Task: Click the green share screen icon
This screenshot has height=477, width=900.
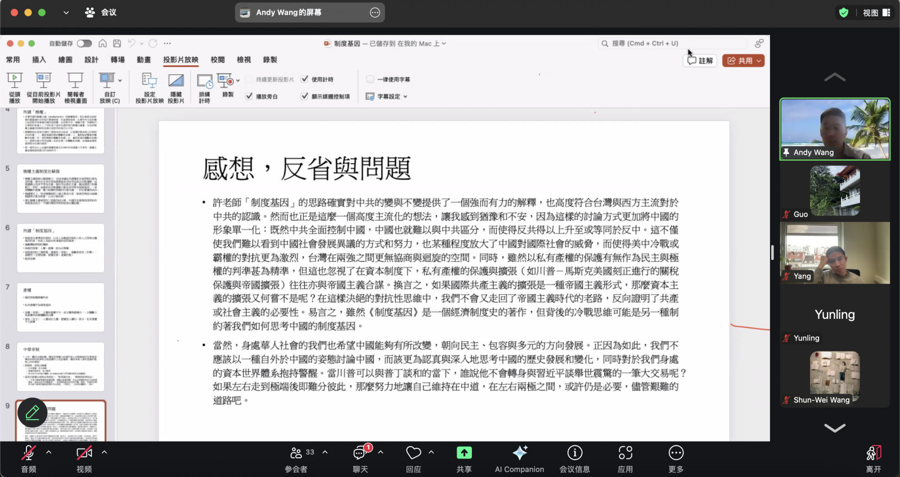Action: coord(464,453)
